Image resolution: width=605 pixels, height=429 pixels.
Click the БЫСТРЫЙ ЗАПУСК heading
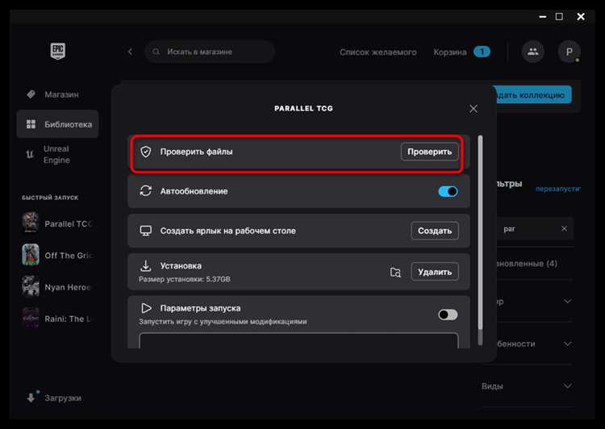(x=50, y=198)
